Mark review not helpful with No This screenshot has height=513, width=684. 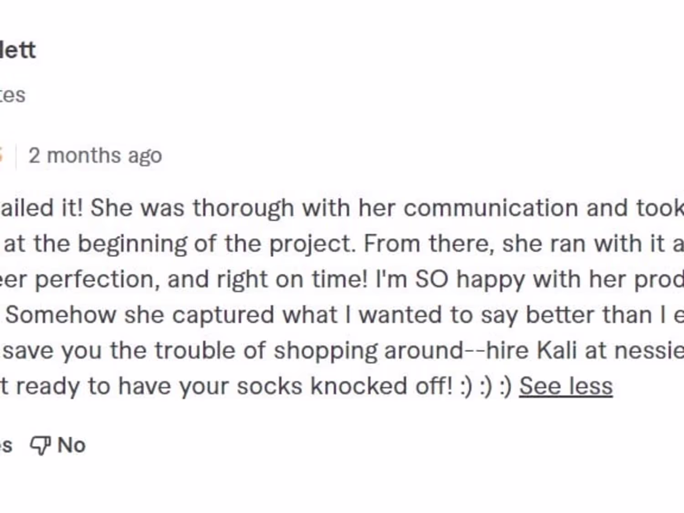(x=71, y=446)
